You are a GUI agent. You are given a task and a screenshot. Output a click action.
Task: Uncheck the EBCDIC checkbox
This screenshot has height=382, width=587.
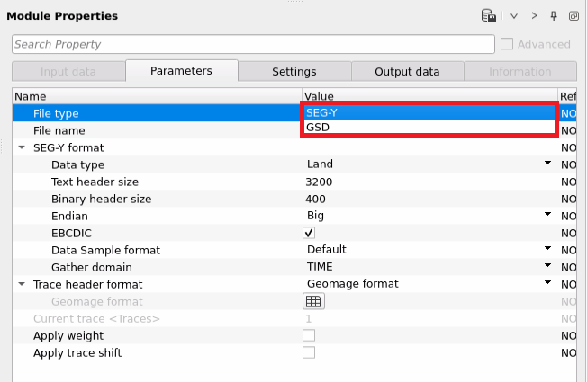[309, 233]
